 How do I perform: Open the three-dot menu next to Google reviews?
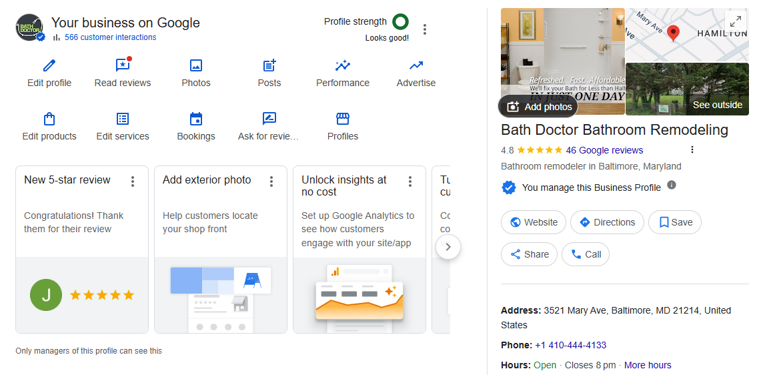pyautogui.click(x=692, y=149)
